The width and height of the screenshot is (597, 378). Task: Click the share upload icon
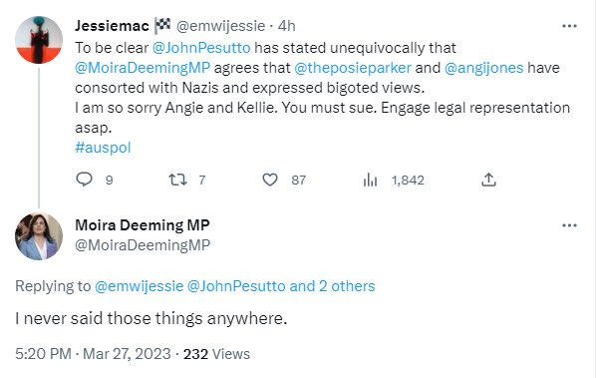coord(488,180)
